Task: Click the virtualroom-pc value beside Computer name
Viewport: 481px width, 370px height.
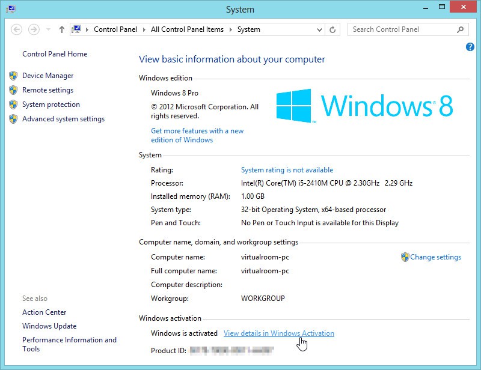Action: point(265,257)
